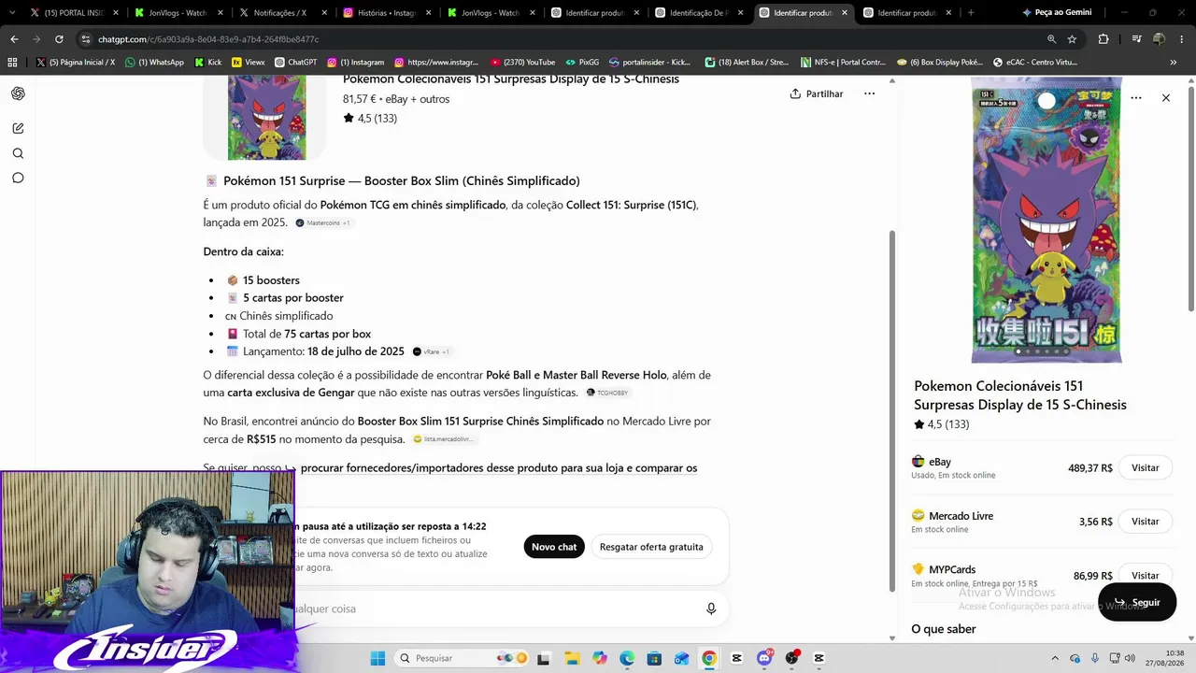This screenshot has height=673, width=1196.
Task: Open the lista.mercadolivre source citation
Action: [x=444, y=439]
